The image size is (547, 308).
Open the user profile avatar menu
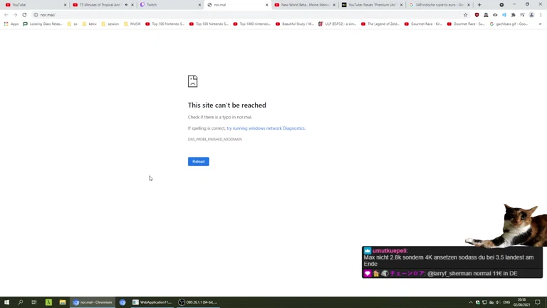tap(531, 15)
